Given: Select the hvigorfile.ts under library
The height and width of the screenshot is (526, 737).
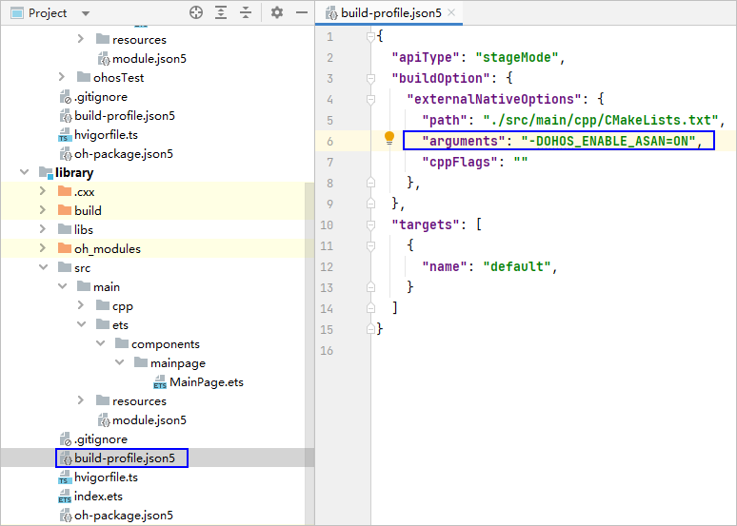Looking at the screenshot, I should click(106, 477).
